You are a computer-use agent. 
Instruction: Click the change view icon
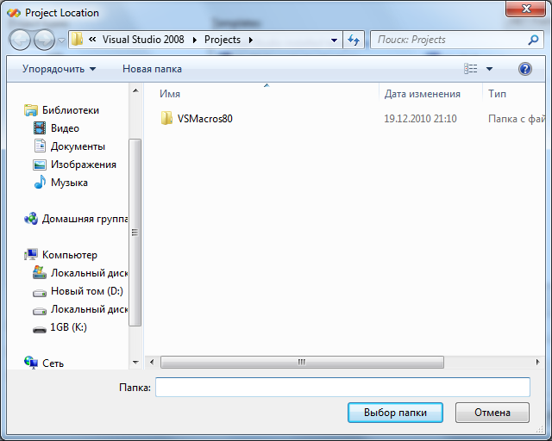point(471,69)
